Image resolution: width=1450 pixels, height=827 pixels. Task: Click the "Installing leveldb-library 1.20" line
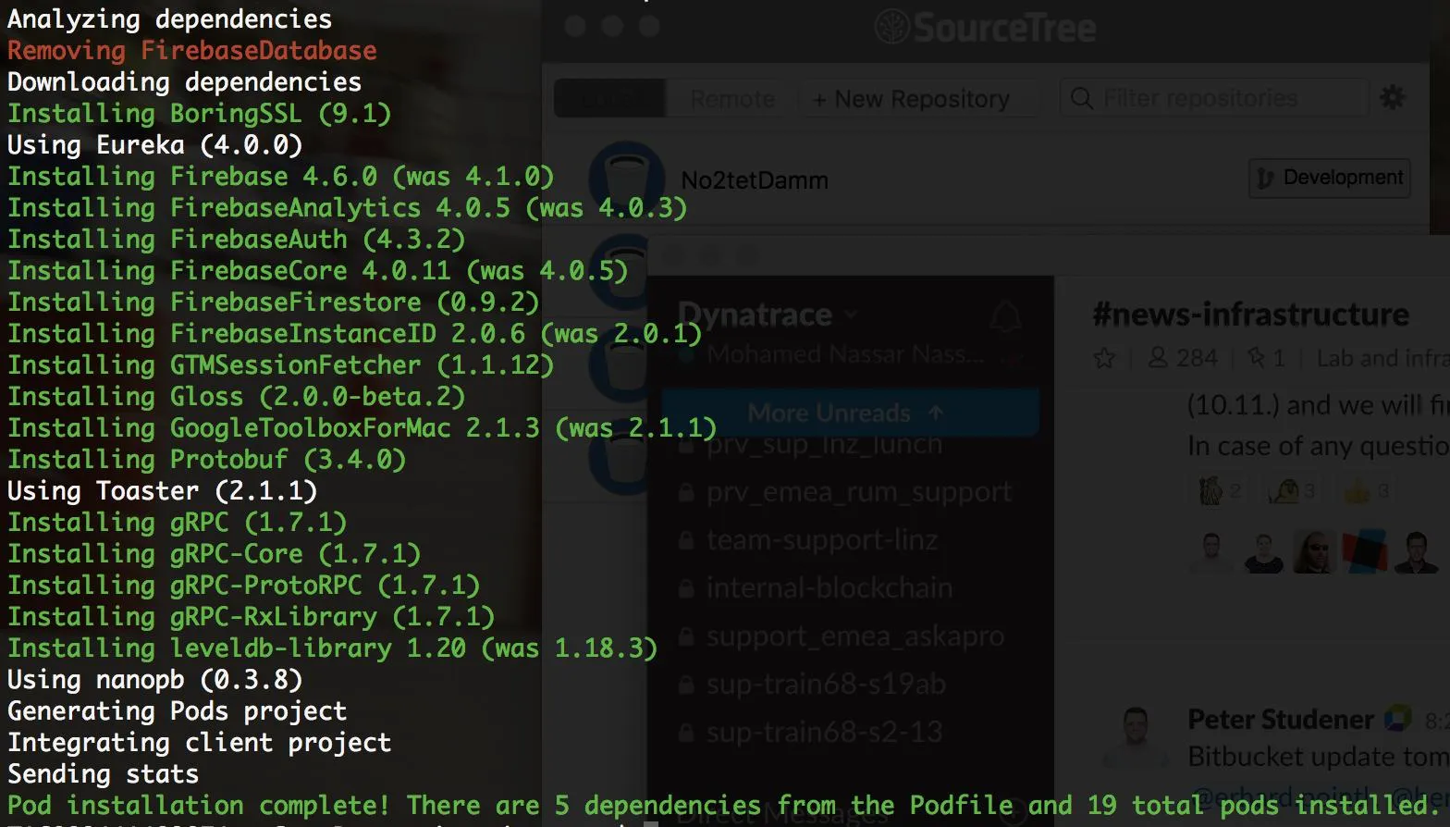[x=332, y=648]
